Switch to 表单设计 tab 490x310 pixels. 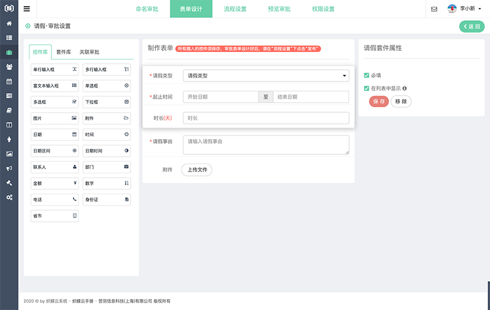pos(191,9)
